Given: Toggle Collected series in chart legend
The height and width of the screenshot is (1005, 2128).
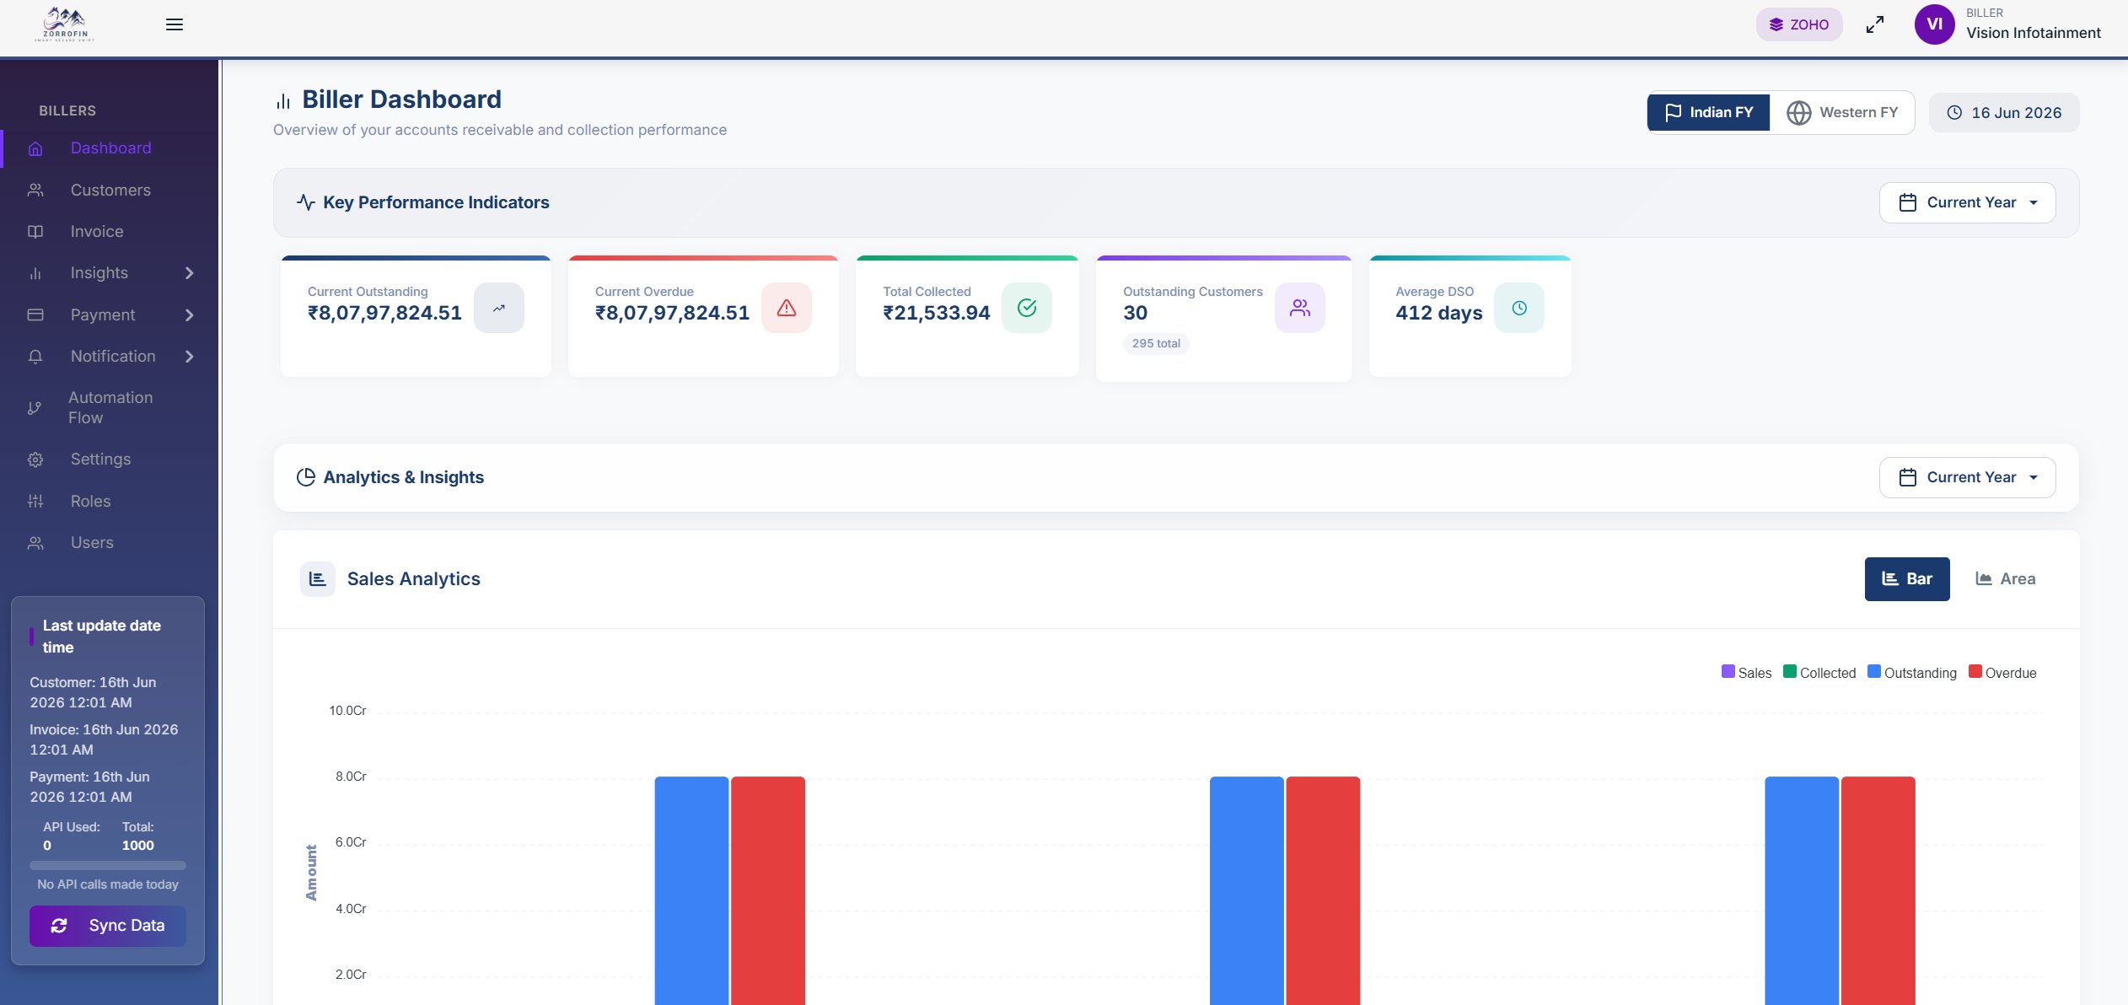Looking at the screenshot, I should click(x=1819, y=673).
